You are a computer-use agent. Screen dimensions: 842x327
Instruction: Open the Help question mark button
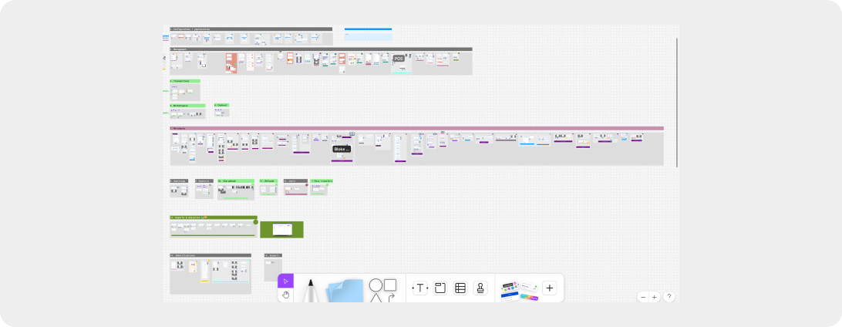click(669, 297)
